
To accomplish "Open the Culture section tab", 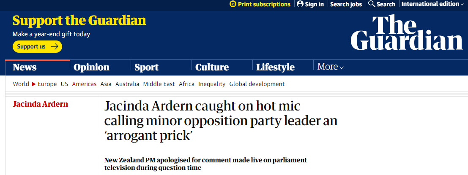I will coord(212,67).
